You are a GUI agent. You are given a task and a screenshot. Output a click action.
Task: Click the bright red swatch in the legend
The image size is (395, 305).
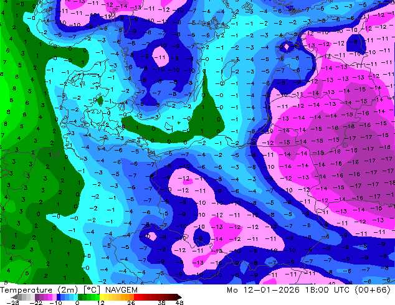136,297
